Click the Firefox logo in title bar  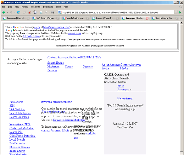(3, 2)
